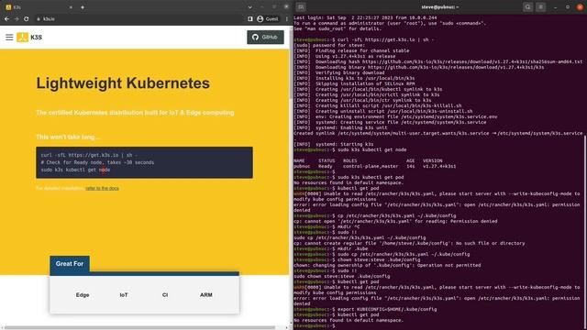The width and height of the screenshot is (587, 330).
Task: Toggle the browser side panel icon
Action: [x=250, y=18]
